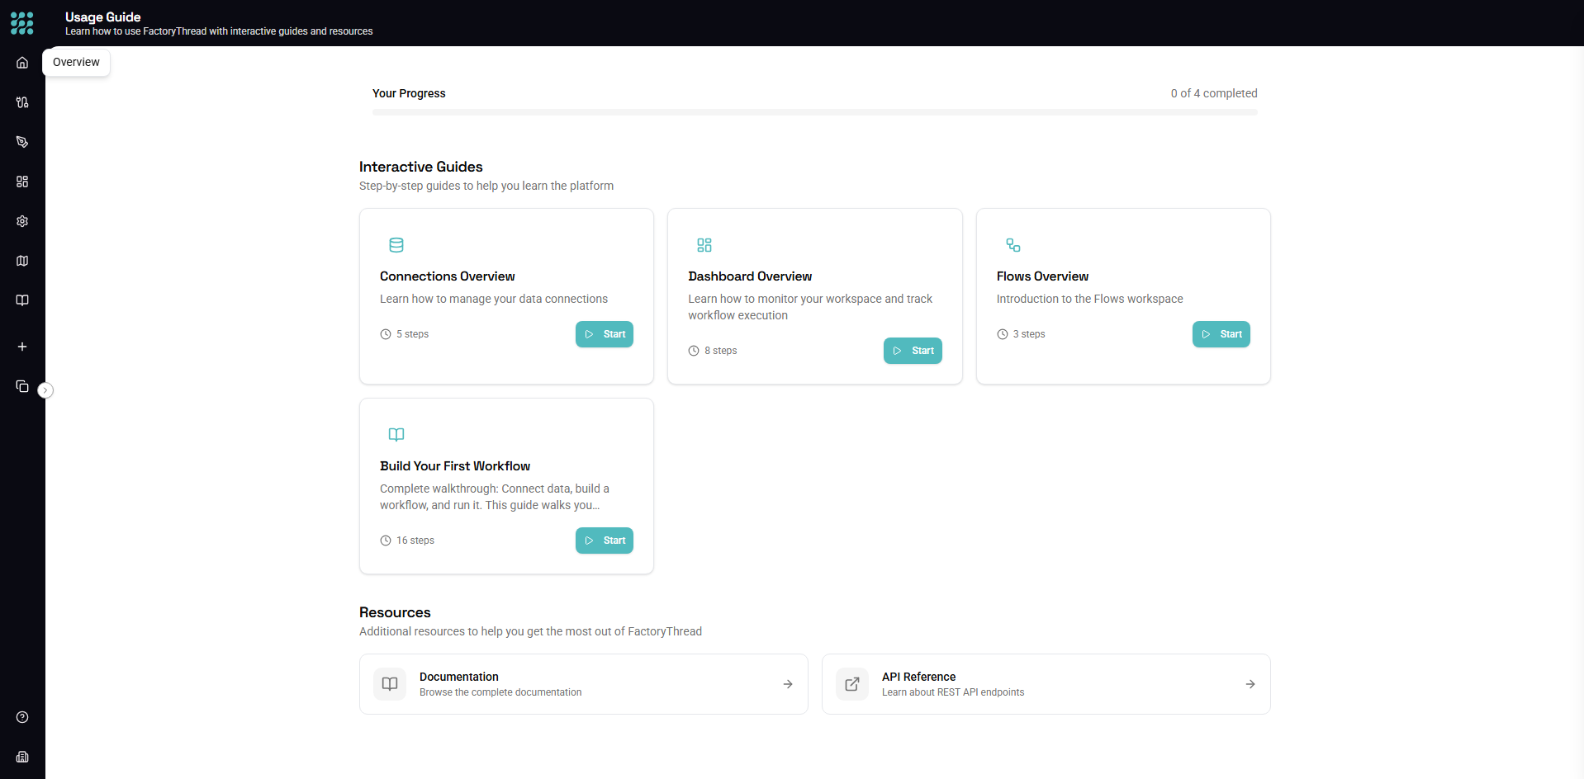The image size is (1584, 779).
Task: Click the Resources heading
Action: 395,612
